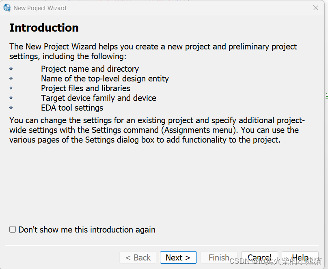This screenshot has width=328, height=269.
Task: Click the bullet beside Project name and directory
Action: 11,69
